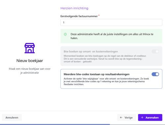Click the Herzien inrichting heading

click(74, 8)
